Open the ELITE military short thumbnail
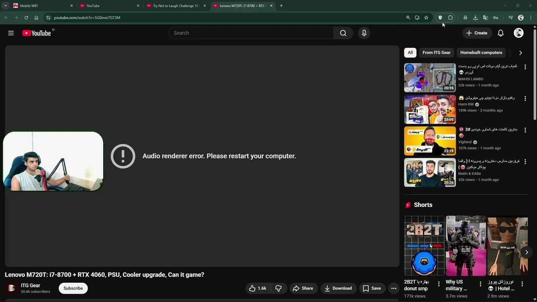The height and width of the screenshot is (302, 537). tap(466, 246)
